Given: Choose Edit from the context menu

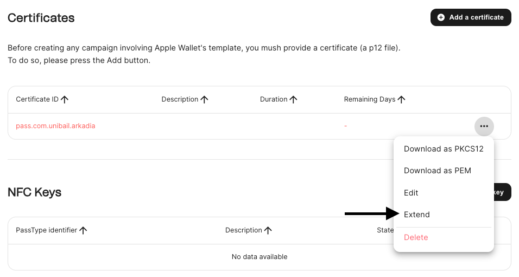Looking at the screenshot, I should (x=411, y=193).
